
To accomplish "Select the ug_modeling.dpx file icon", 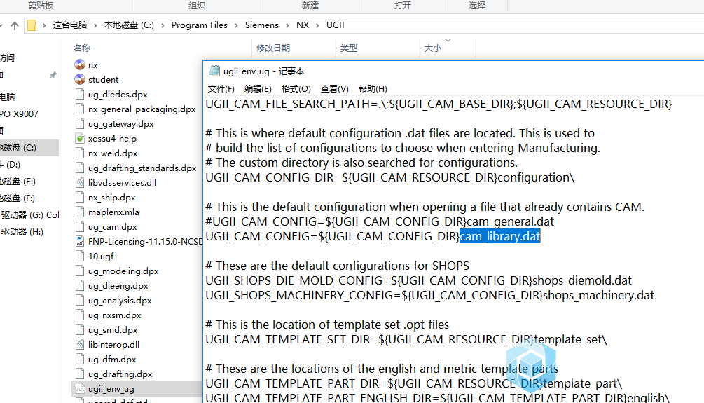I will pyautogui.click(x=80, y=271).
